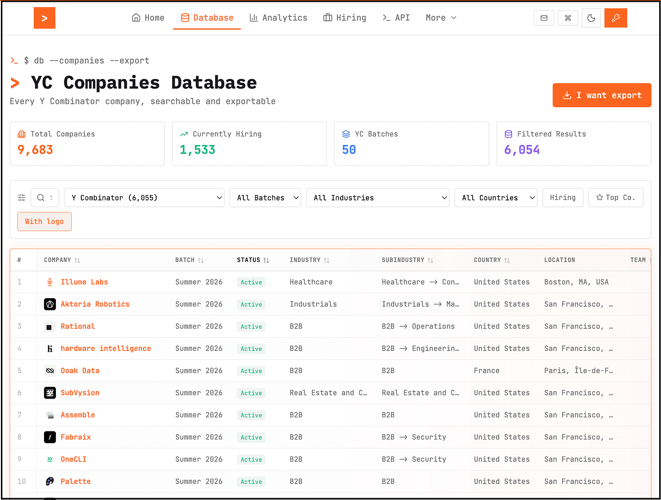Click the Palette company logo
661x500 pixels.
pyautogui.click(x=50, y=481)
